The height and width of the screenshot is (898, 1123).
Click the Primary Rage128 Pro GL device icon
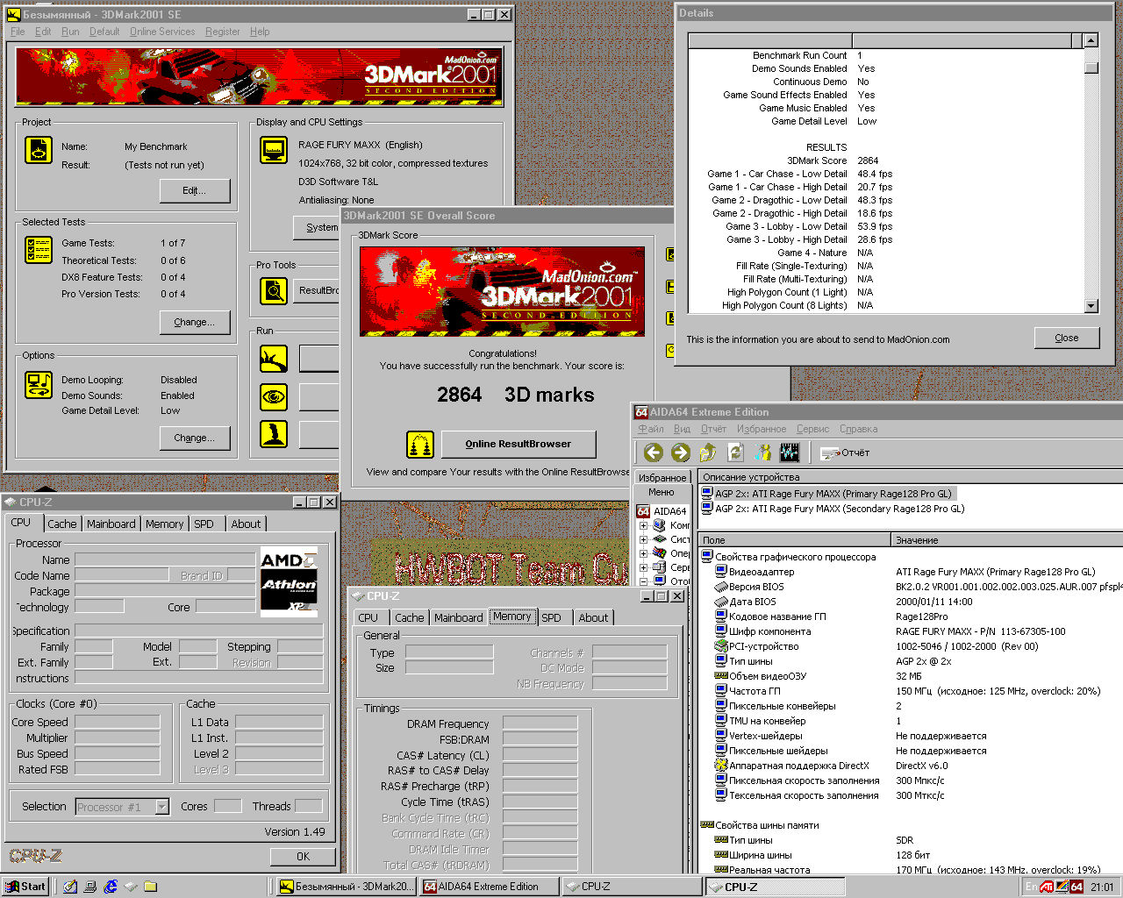coord(706,494)
